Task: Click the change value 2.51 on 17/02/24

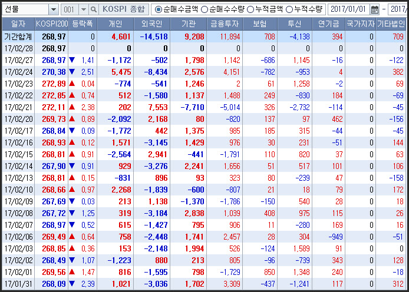Action: [x=88, y=72]
